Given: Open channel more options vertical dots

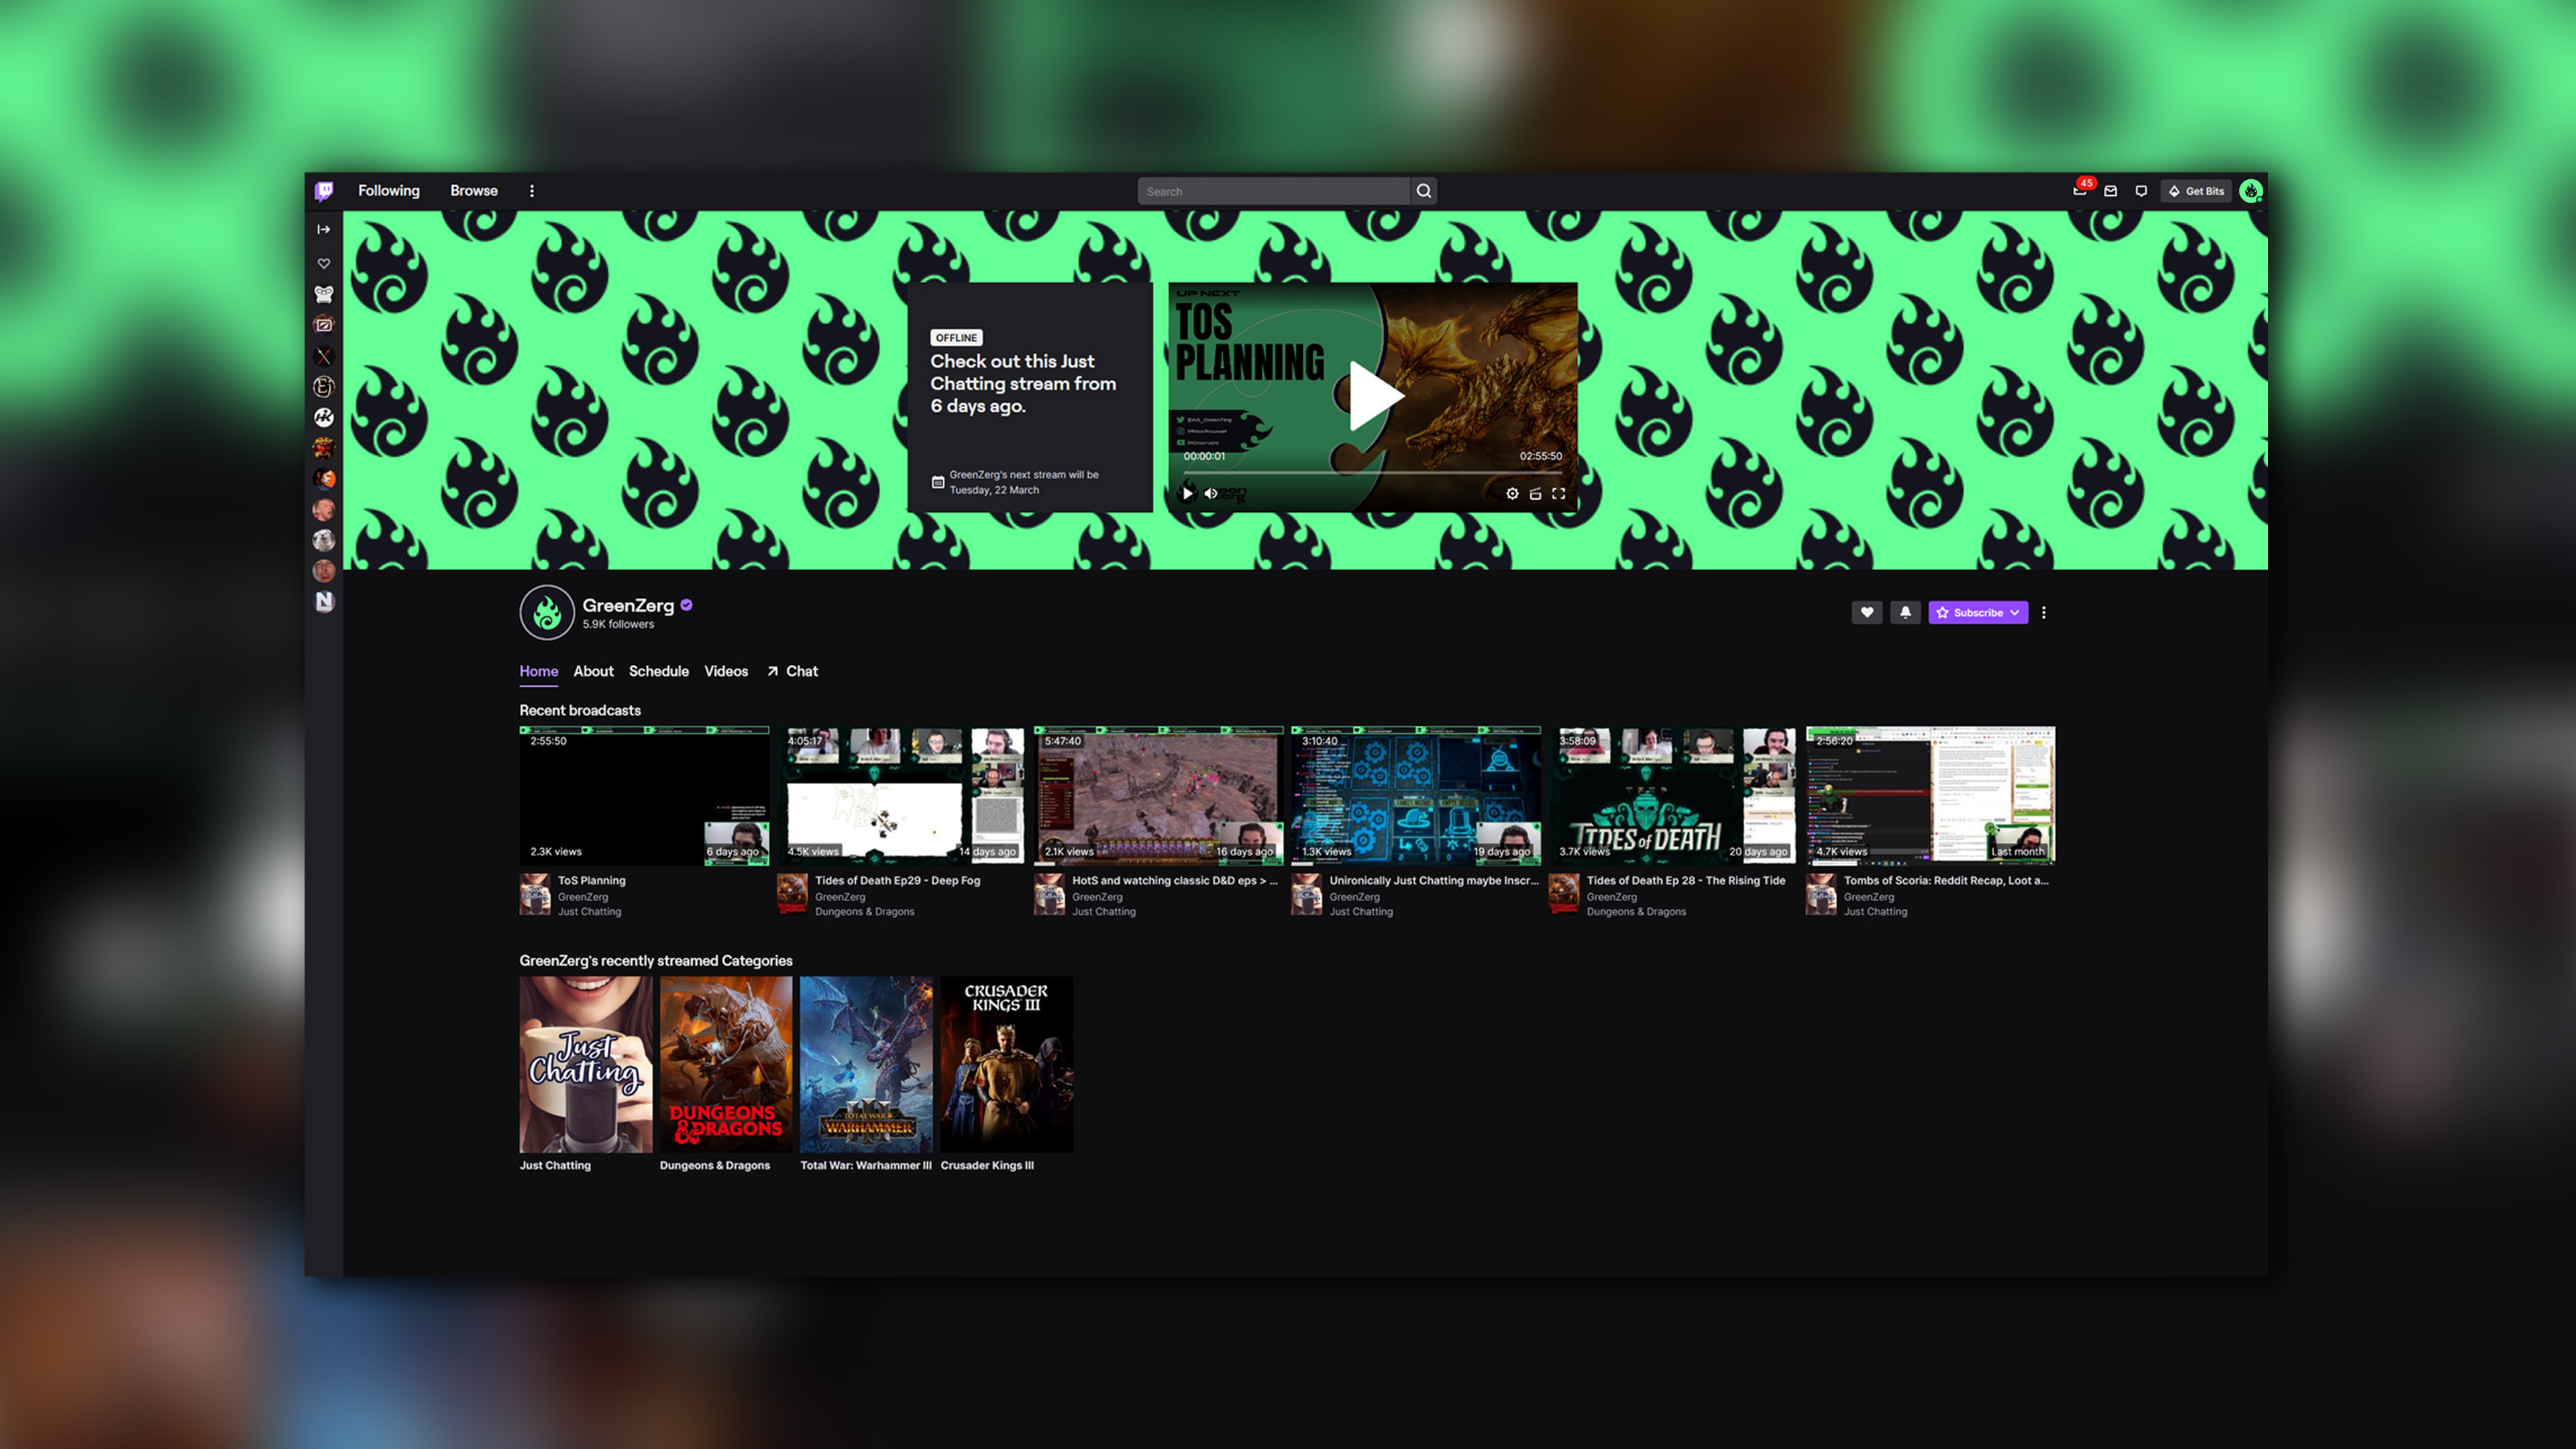Looking at the screenshot, I should click(x=2044, y=612).
